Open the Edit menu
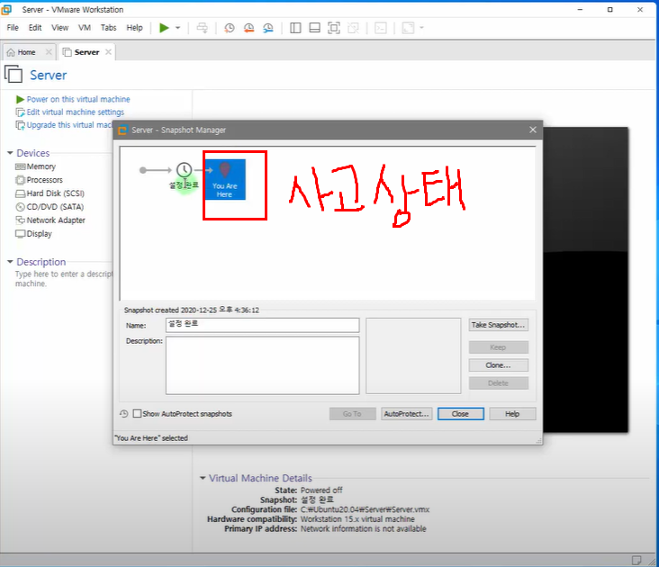This screenshot has height=567, width=659. (x=35, y=28)
